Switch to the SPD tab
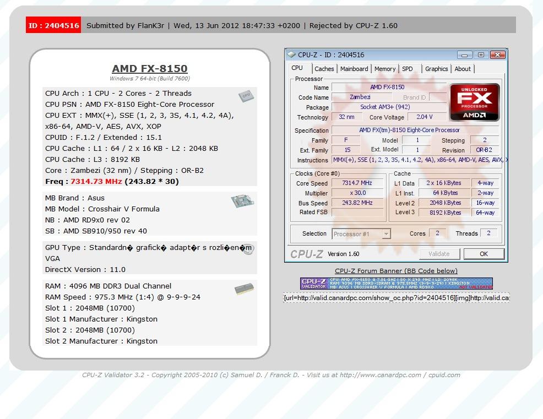The height and width of the screenshot is (419, 543). pos(408,69)
